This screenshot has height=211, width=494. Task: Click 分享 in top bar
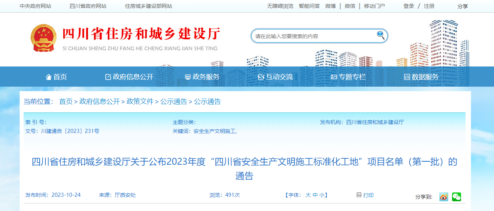(463, 6)
